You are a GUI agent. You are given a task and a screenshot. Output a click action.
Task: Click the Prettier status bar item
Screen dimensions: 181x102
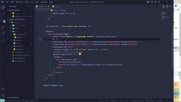pos(160,101)
